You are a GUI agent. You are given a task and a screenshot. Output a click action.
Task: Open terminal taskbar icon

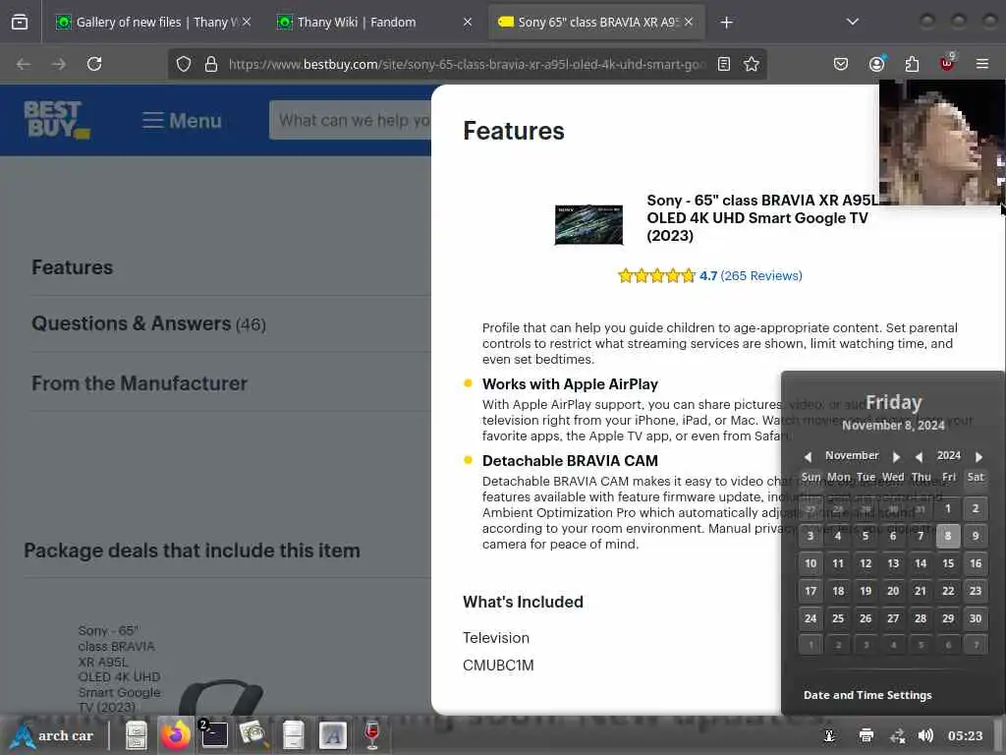tap(213, 734)
